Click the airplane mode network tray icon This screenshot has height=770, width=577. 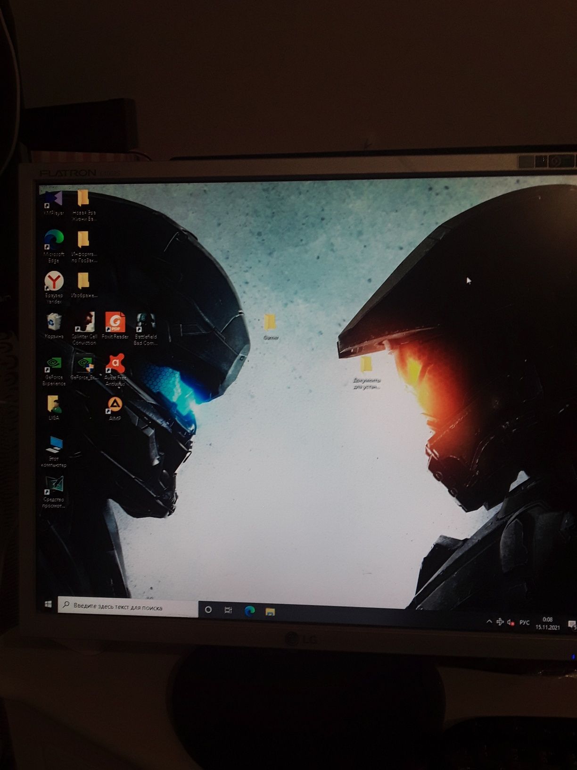pos(500,622)
